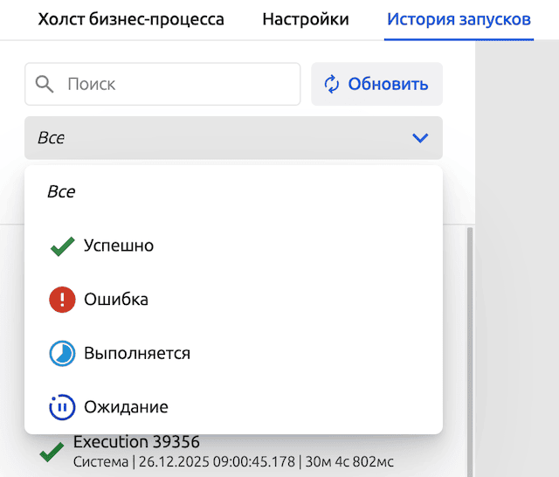Open the Execution 39356 run entry
This screenshot has width=559, height=477.
pyautogui.click(x=137, y=442)
